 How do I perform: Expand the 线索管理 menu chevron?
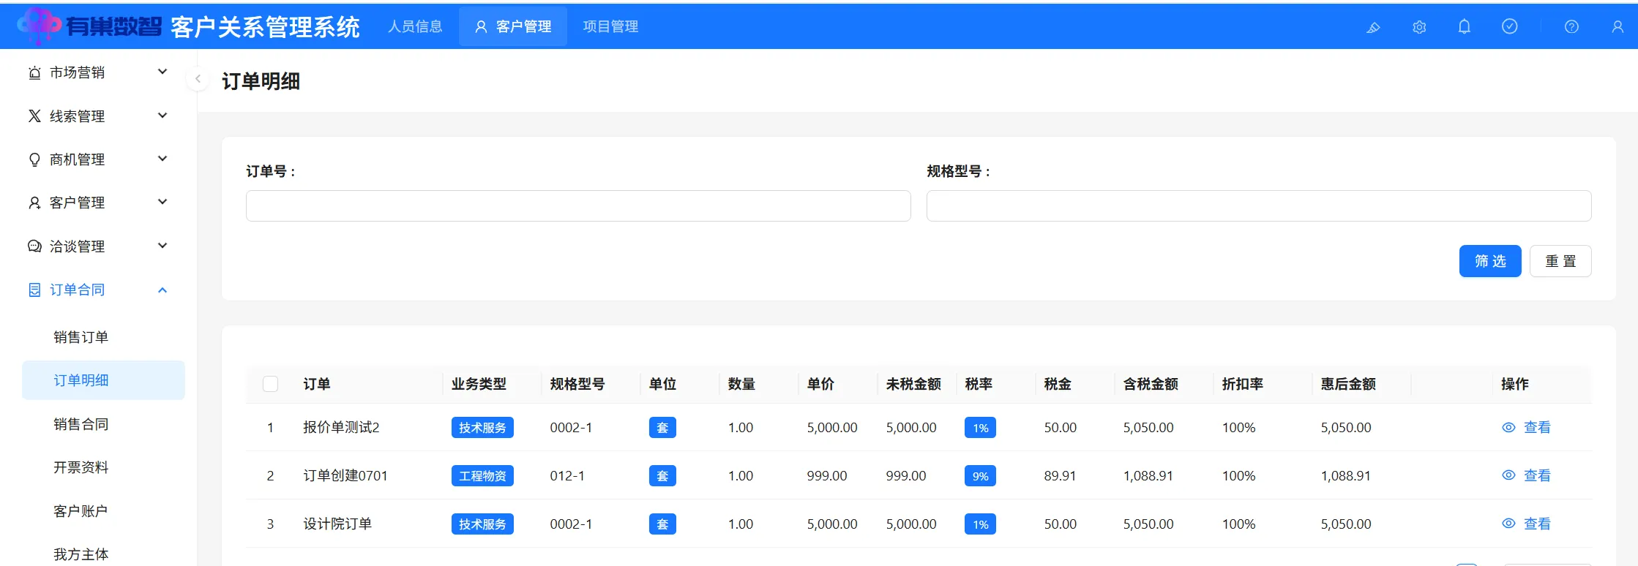(162, 116)
